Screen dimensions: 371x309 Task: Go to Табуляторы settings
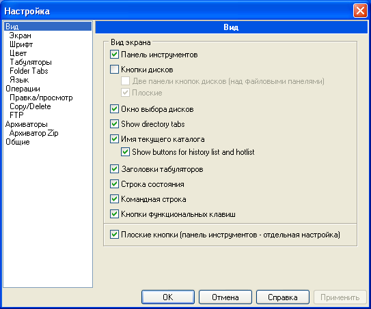tap(31, 62)
